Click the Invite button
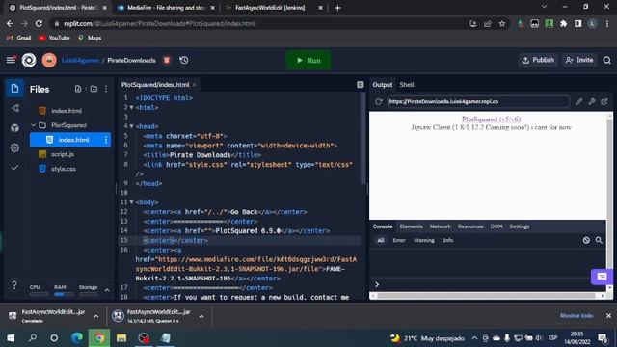 [579, 60]
